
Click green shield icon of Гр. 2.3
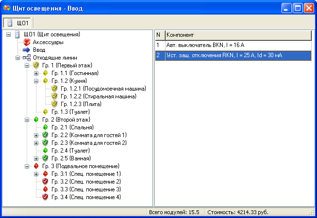pyautogui.click(x=45, y=143)
